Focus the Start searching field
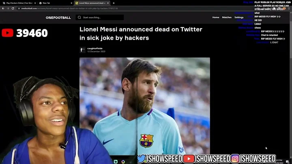292x164 pixels. click(100, 17)
